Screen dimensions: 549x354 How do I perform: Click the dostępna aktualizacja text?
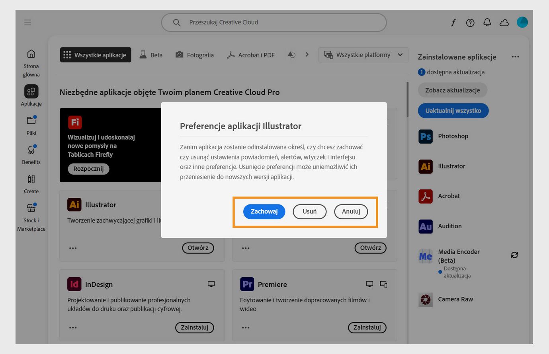tap(456, 72)
